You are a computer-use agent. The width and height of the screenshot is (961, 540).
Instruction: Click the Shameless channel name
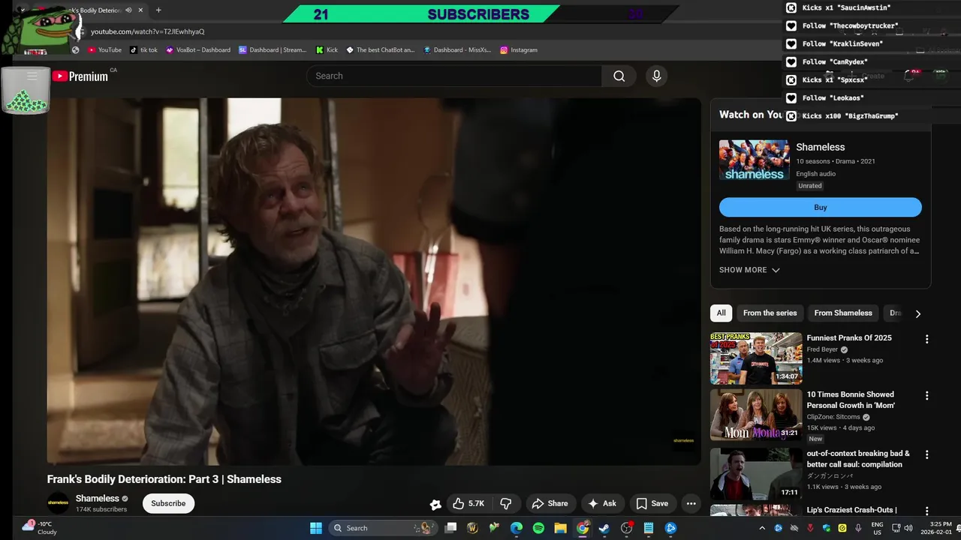coord(98,499)
